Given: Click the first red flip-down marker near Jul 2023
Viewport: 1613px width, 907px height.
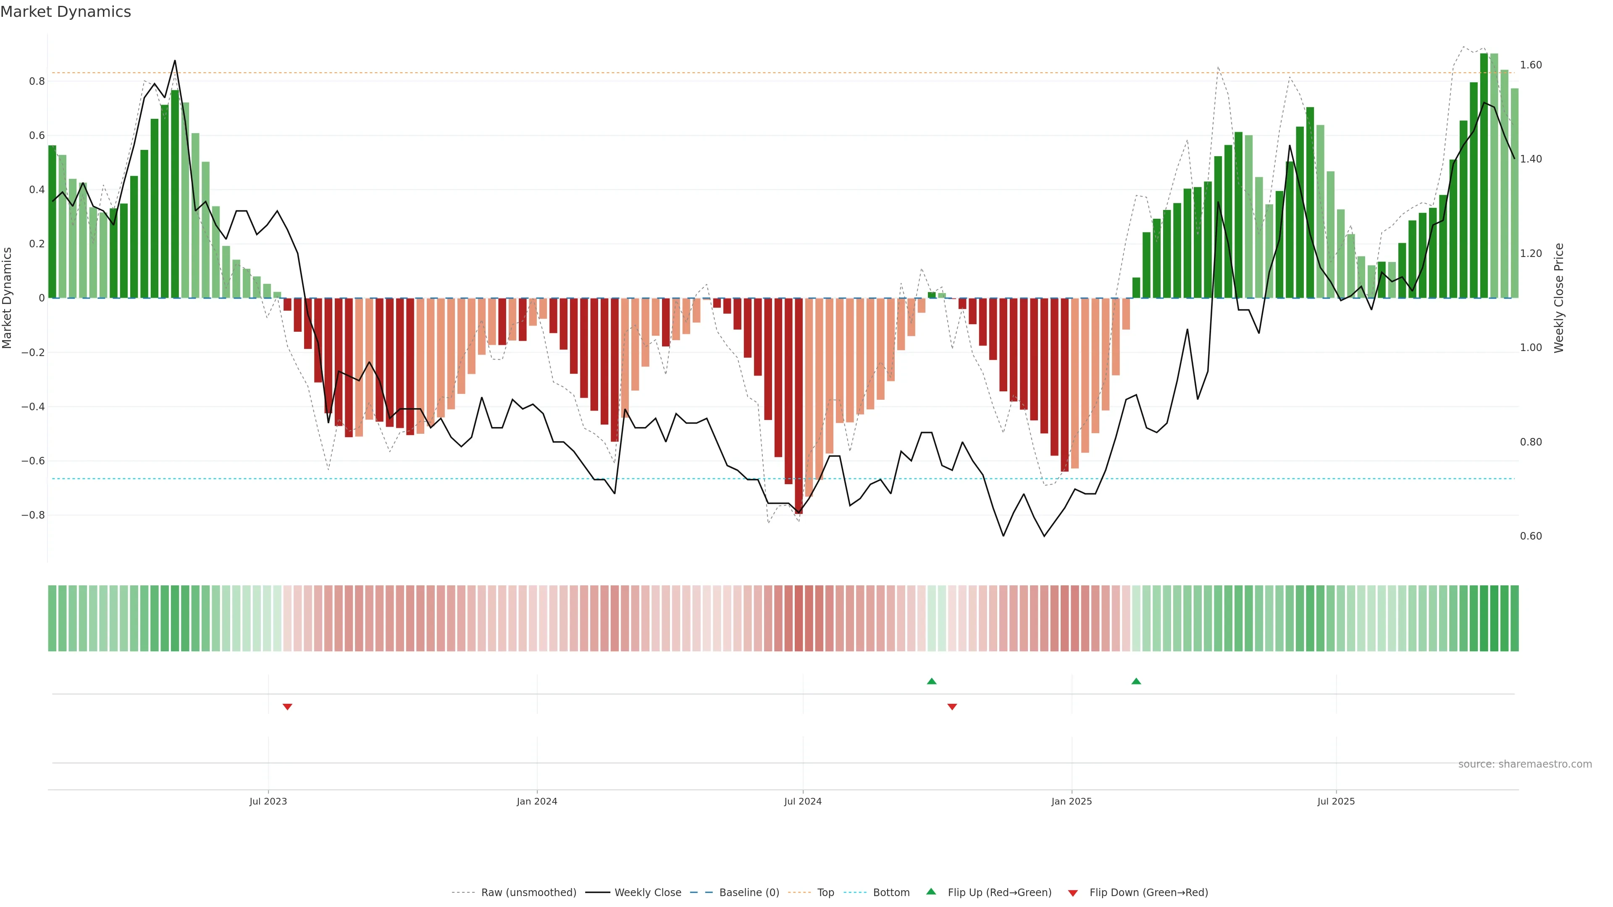Looking at the screenshot, I should click(x=287, y=707).
